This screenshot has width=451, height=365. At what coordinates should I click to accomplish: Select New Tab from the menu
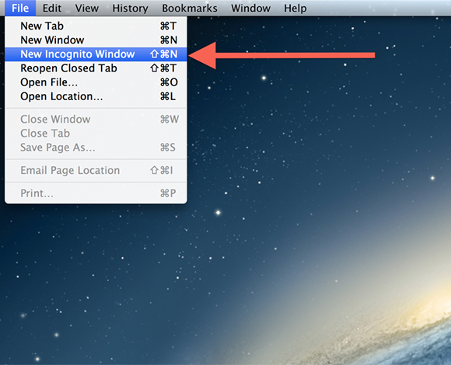(x=96, y=26)
